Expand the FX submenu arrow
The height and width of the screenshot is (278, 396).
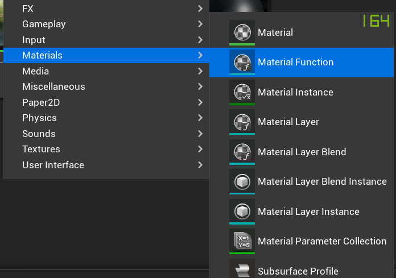coord(200,9)
